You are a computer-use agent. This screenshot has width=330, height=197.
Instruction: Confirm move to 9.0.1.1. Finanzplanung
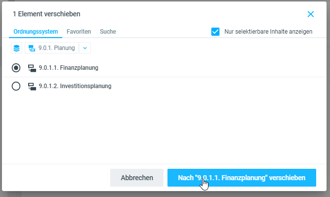[242, 178]
